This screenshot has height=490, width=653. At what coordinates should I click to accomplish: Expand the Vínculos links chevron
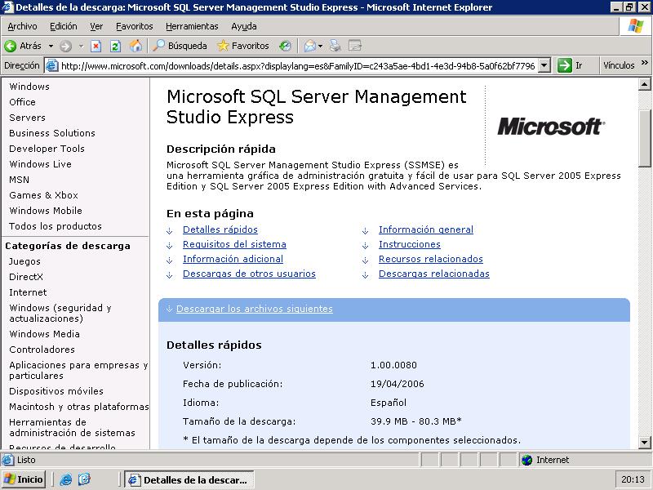click(645, 63)
